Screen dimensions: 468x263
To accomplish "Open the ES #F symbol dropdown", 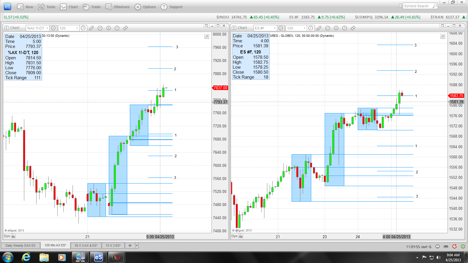I will [265, 28].
